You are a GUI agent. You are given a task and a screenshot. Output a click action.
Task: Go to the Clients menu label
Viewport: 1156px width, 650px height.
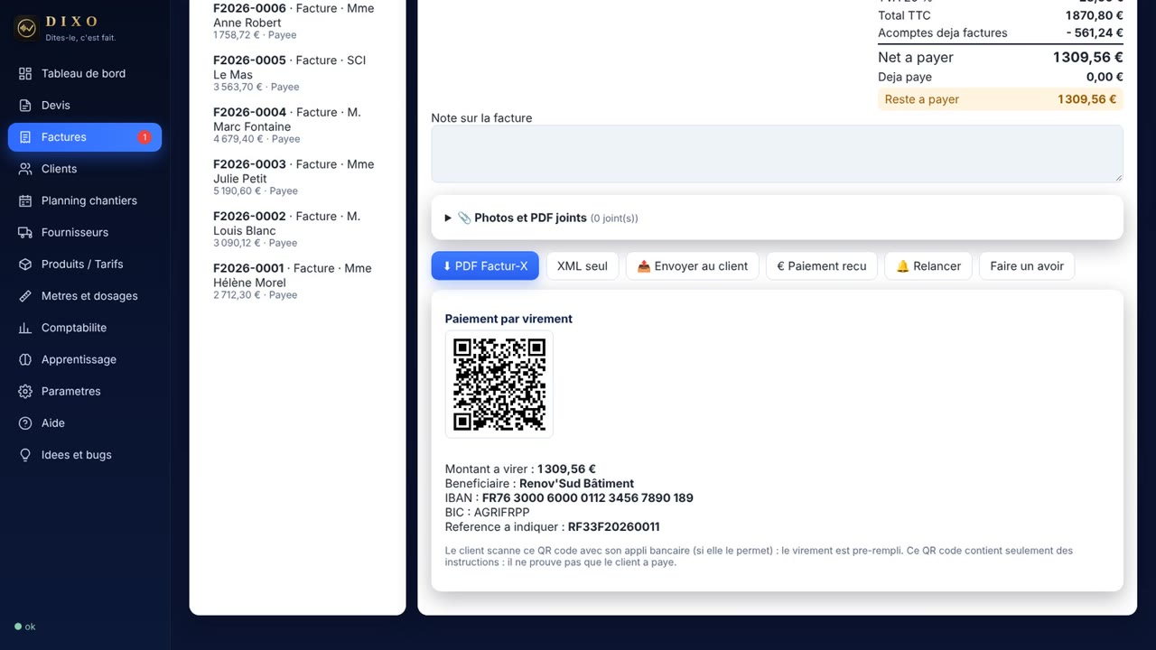[59, 169]
